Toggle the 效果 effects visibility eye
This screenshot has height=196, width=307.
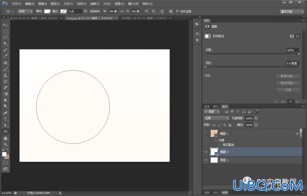coord(216,140)
